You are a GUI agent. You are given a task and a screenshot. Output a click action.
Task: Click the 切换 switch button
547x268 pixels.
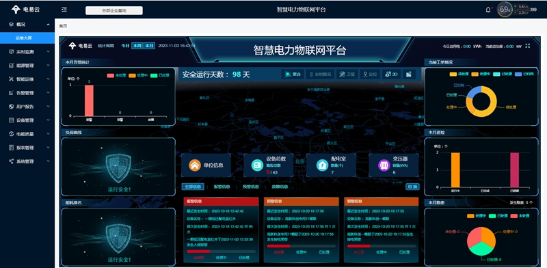coord(412,187)
